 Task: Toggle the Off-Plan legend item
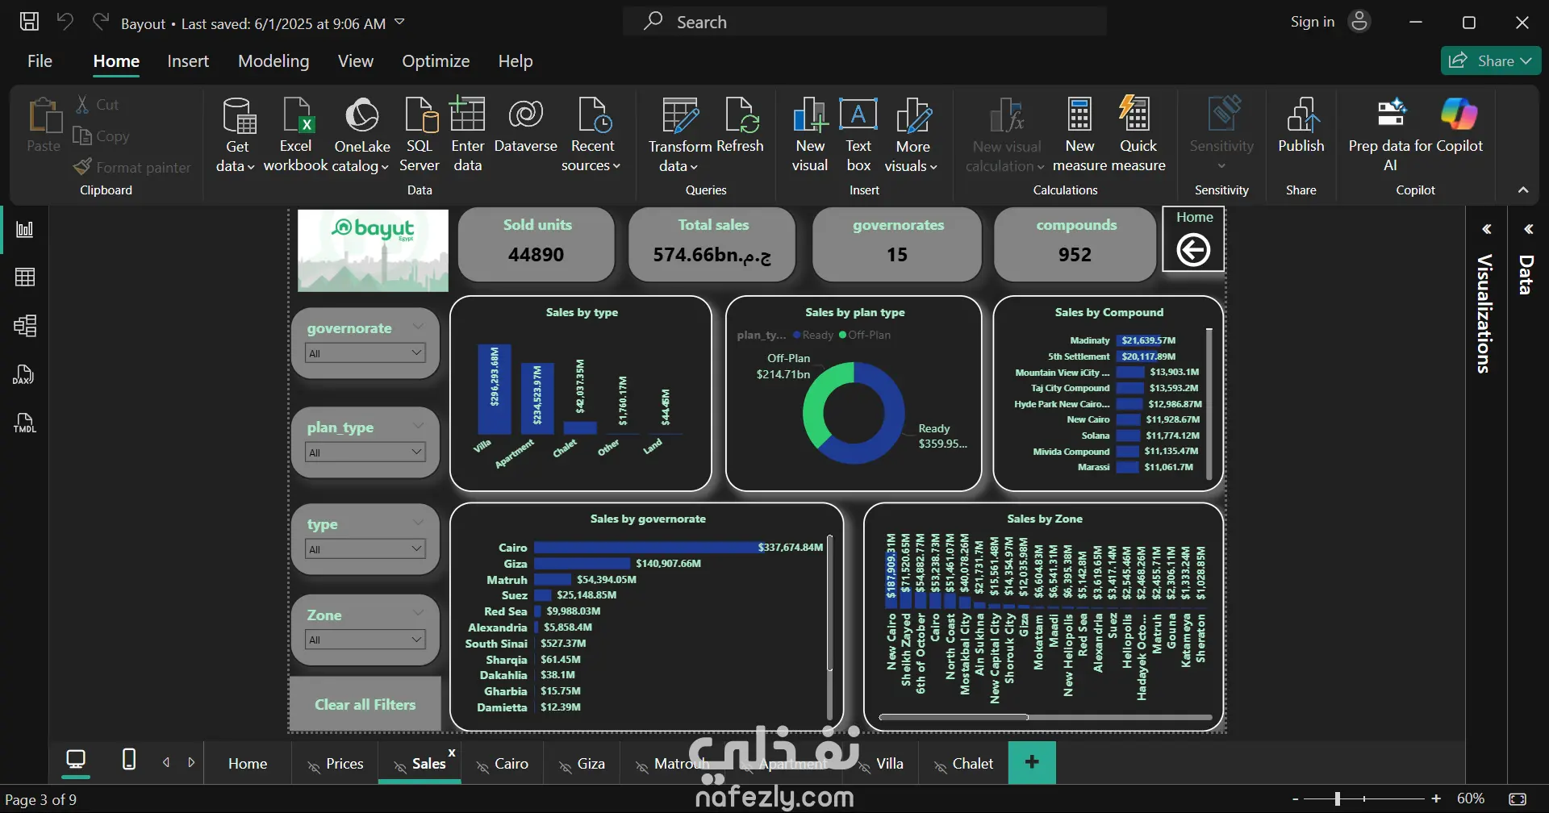865,336
